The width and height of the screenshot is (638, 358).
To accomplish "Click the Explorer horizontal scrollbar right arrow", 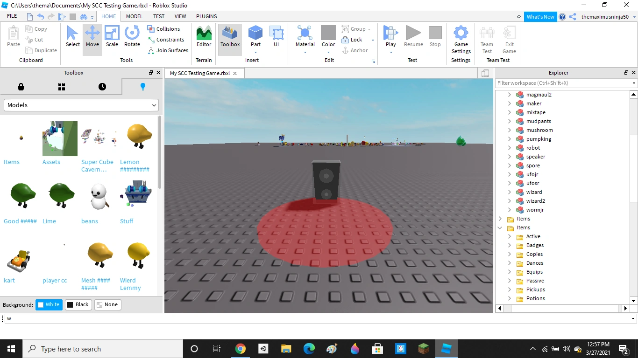I will [x=625, y=308].
